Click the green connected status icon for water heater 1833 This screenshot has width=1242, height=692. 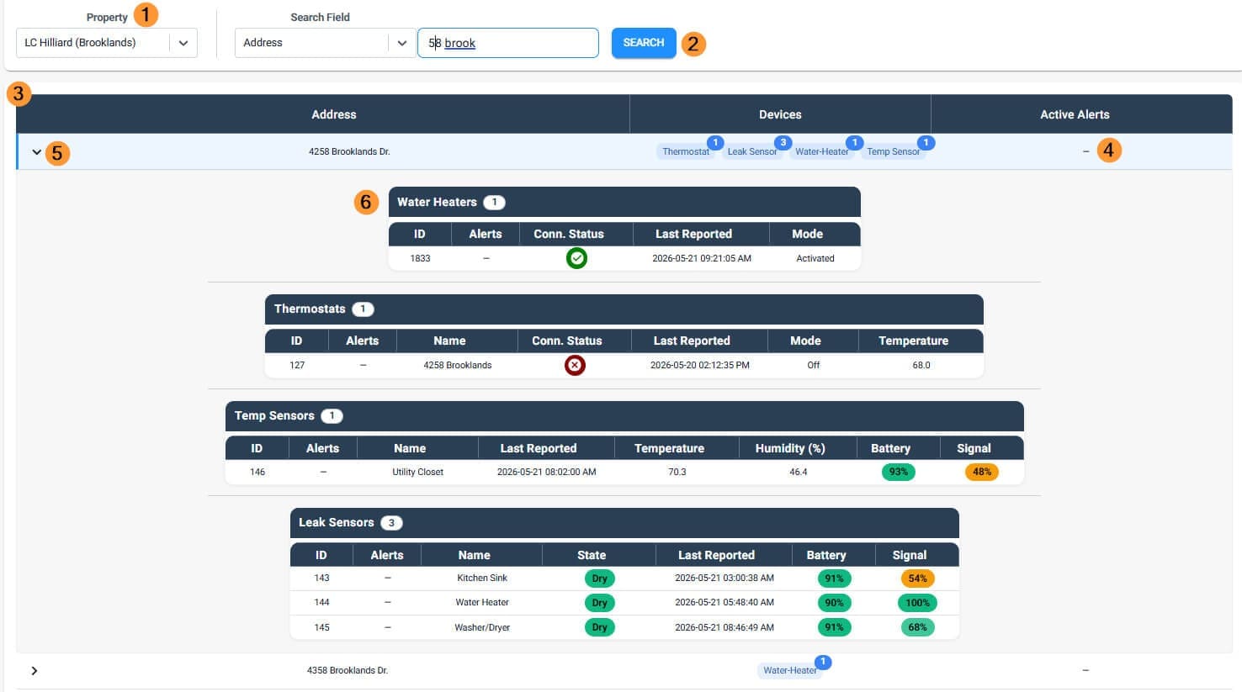(x=576, y=258)
